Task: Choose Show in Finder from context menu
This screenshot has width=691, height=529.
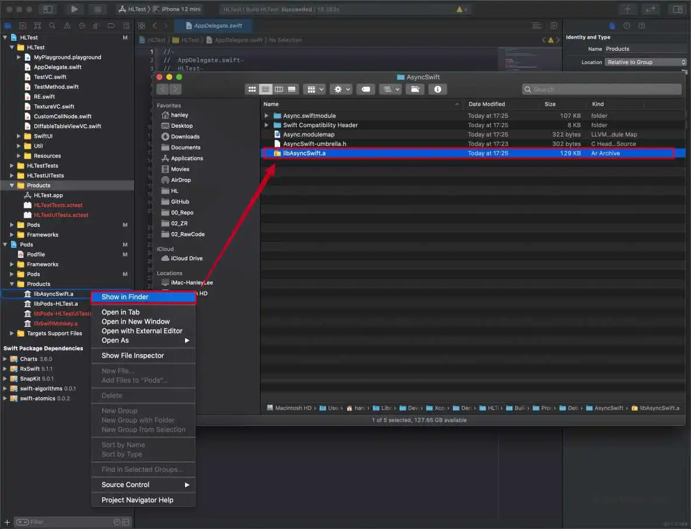Action: point(143,297)
